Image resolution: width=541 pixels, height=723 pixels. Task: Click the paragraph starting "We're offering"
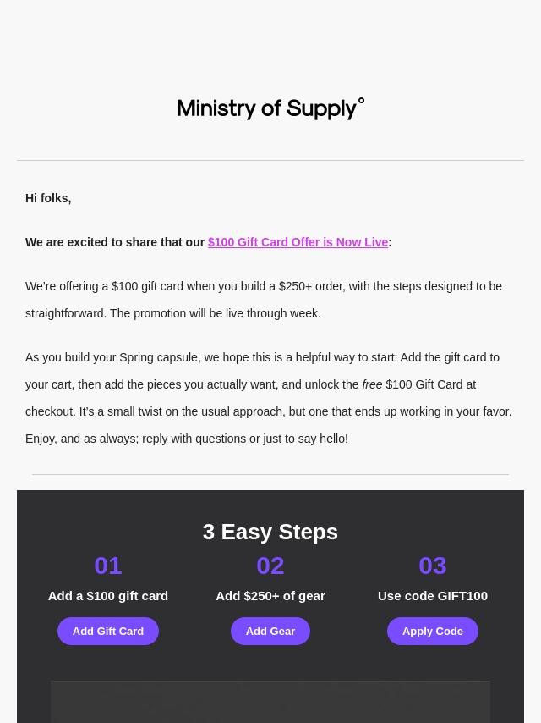point(264,300)
